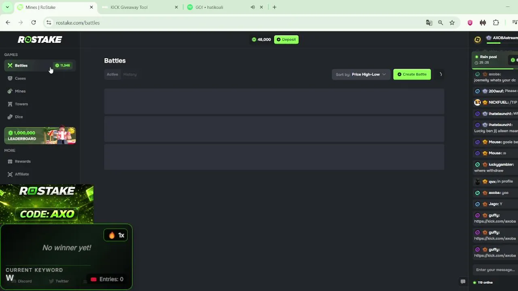Click the Create Battle button

[x=412, y=74]
